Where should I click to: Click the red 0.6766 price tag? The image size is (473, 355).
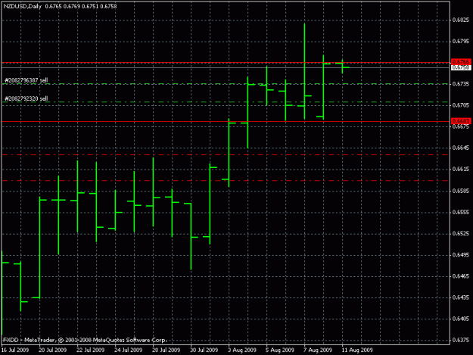click(x=461, y=62)
